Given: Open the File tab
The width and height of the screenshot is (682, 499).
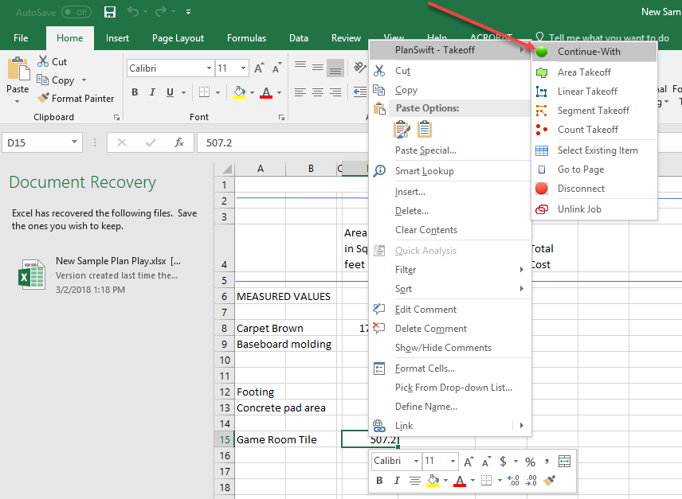Looking at the screenshot, I should click(21, 38).
